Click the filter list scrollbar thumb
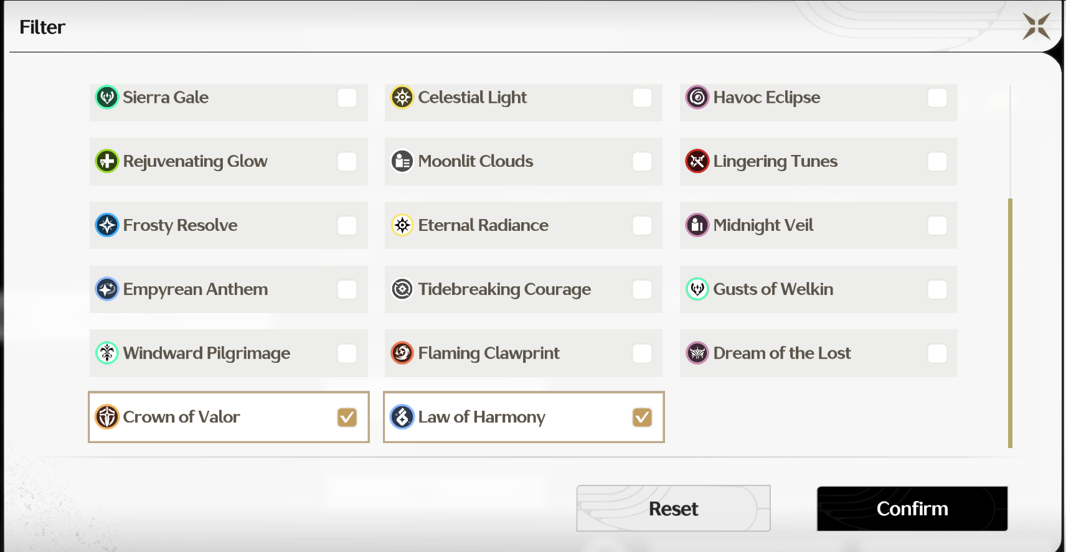 pyautogui.click(x=1010, y=322)
